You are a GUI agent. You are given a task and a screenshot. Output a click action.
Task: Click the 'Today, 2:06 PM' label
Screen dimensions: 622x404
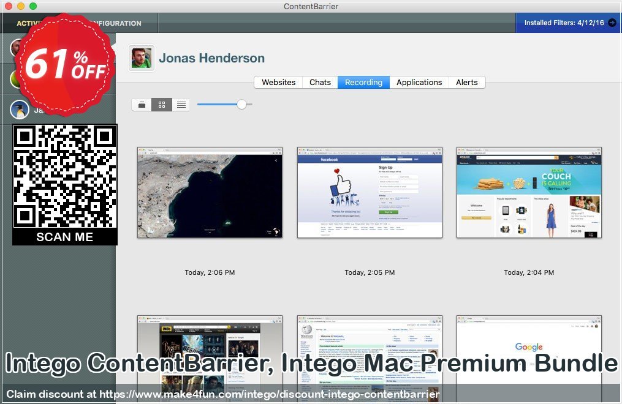pyautogui.click(x=210, y=272)
